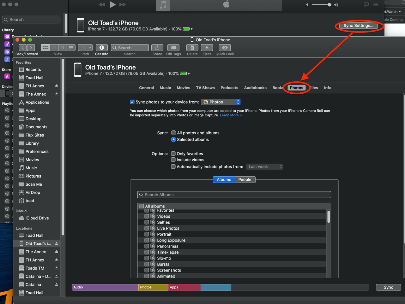Open Applications folder in sidebar

click(x=37, y=102)
